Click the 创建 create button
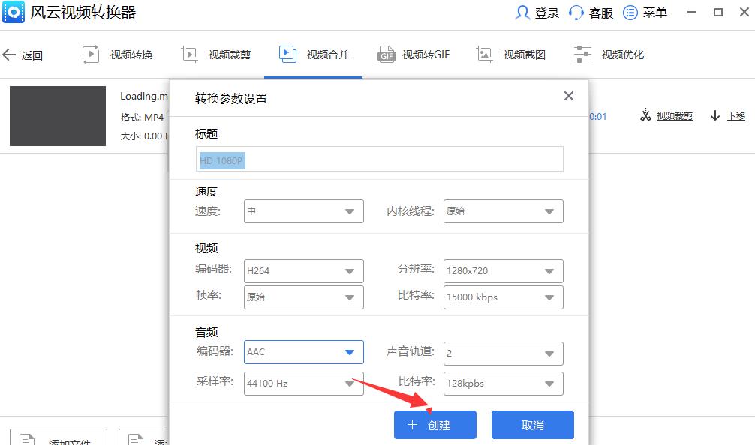 (x=435, y=424)
